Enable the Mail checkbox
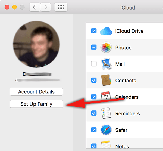This screenshot has width=163, height=151. coord(94,64)
